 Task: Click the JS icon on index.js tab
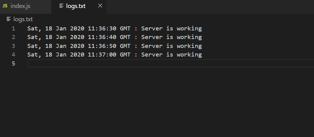5,6
